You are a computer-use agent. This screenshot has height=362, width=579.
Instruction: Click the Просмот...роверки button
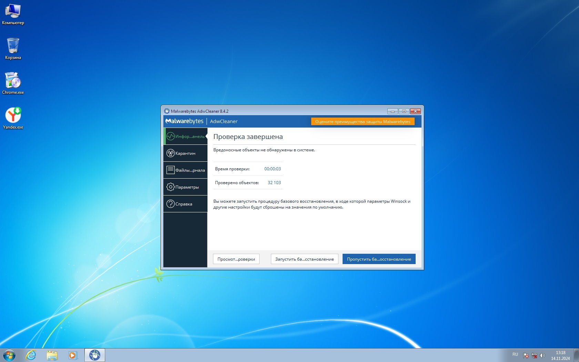(236, 259)
